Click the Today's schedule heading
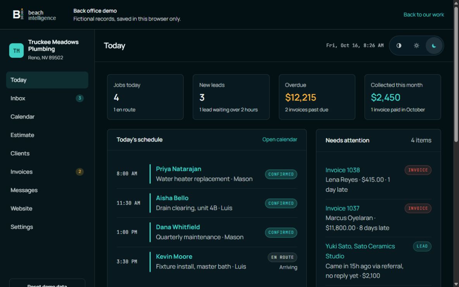The height and width of the screenshot is (287, 459). 139,140
